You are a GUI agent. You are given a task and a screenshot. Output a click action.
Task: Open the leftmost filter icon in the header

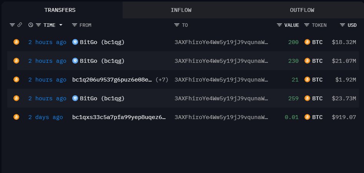pos(12,25)
